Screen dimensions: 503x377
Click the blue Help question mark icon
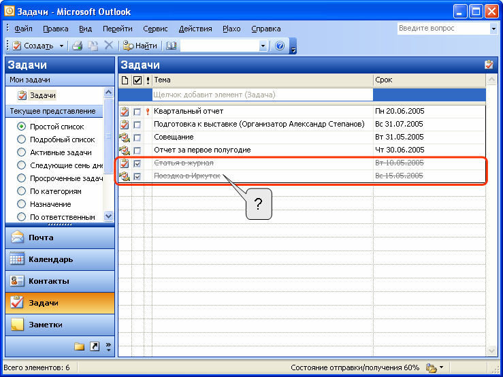pyautogui.click(x=280, y=46)
